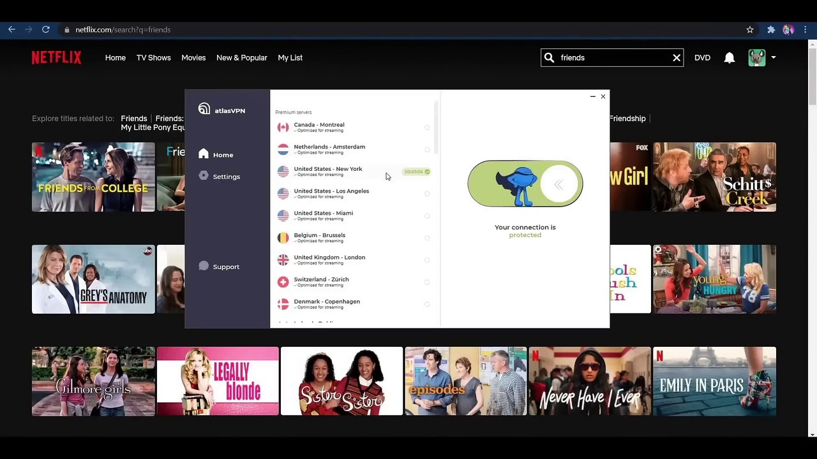The height and width of the screenshot is (459, 817).
Task: Toggle the VPN connection switch off
Action: point(525,184)
